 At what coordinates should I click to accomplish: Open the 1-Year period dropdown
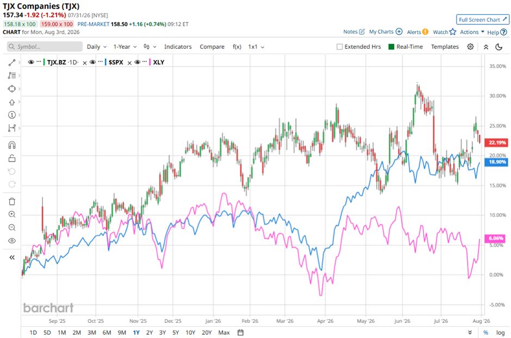[125, 47]
